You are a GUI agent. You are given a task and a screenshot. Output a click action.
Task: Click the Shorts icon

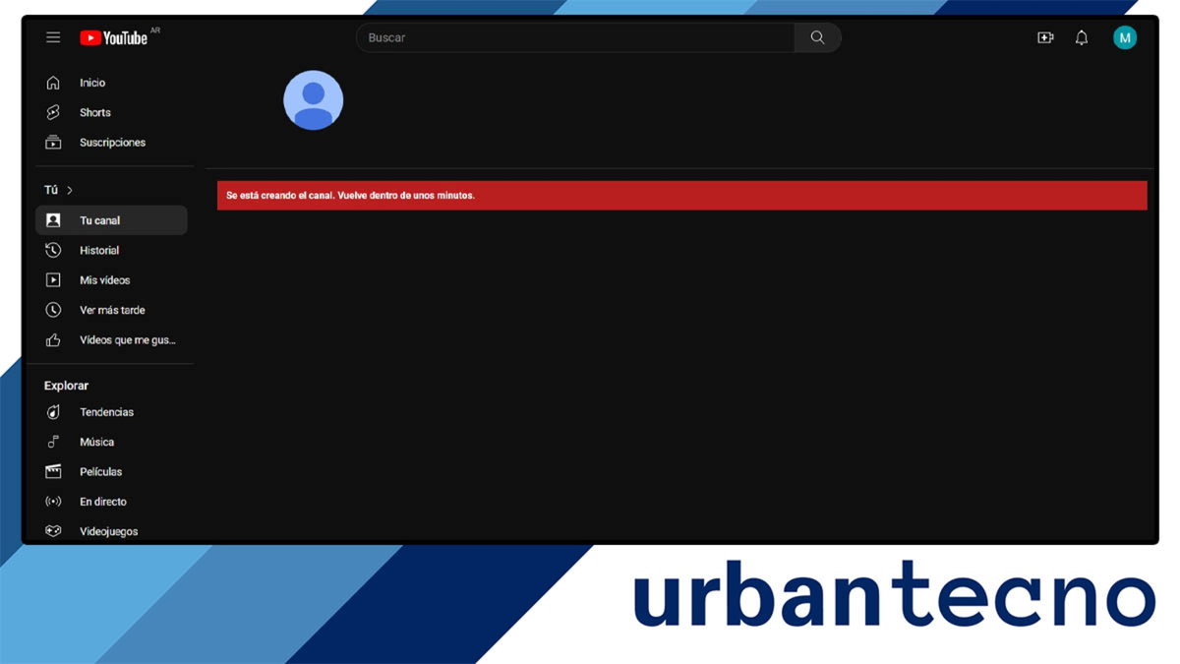[53, 112]
